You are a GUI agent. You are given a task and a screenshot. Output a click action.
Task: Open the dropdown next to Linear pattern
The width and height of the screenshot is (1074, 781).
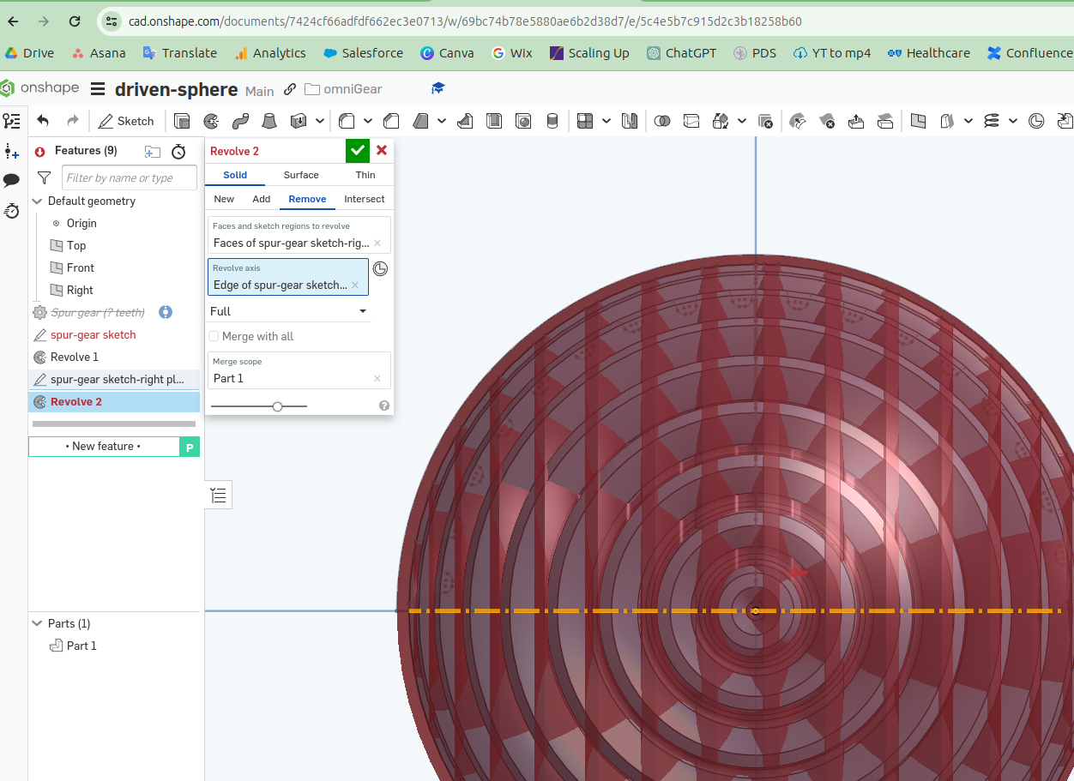tap(606, 121)
